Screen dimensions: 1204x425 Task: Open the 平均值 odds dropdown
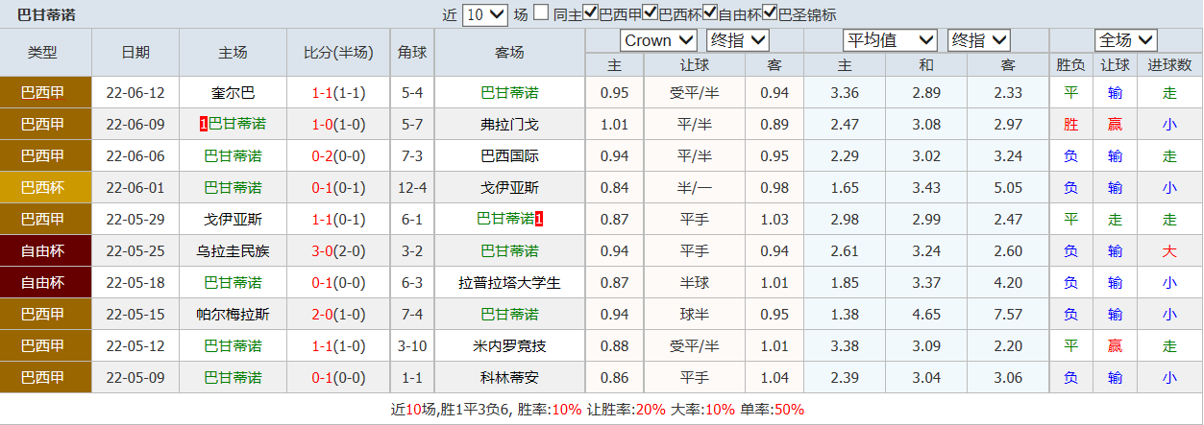click(x=890, y=40)
